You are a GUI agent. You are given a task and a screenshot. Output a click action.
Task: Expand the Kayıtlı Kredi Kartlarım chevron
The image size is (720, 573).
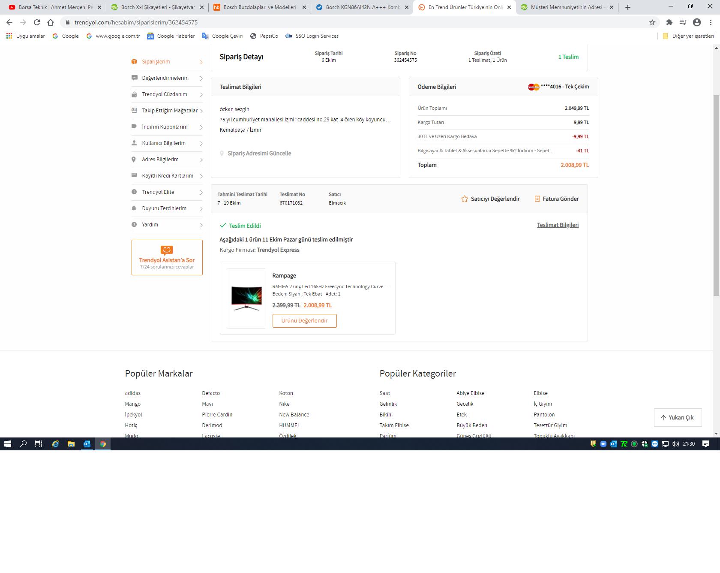(201, 176)
